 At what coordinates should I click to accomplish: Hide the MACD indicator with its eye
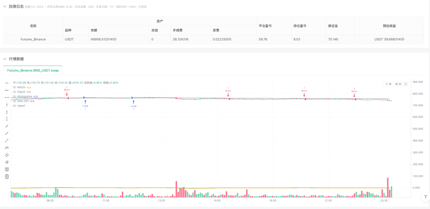pos(14,87)
